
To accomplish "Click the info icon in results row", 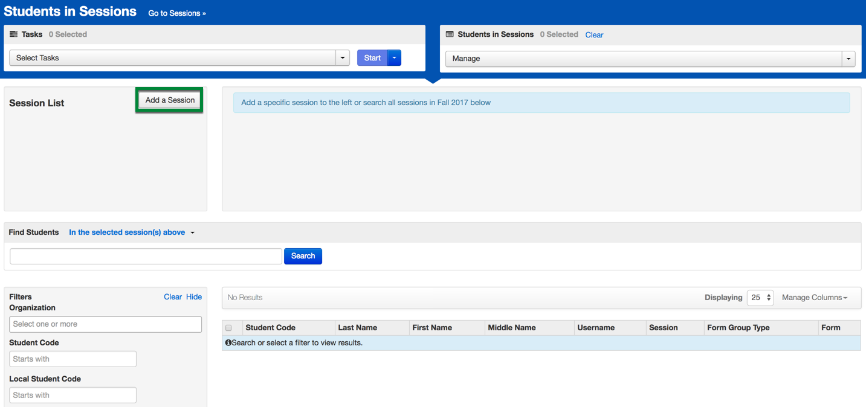I will pos(228,343).
